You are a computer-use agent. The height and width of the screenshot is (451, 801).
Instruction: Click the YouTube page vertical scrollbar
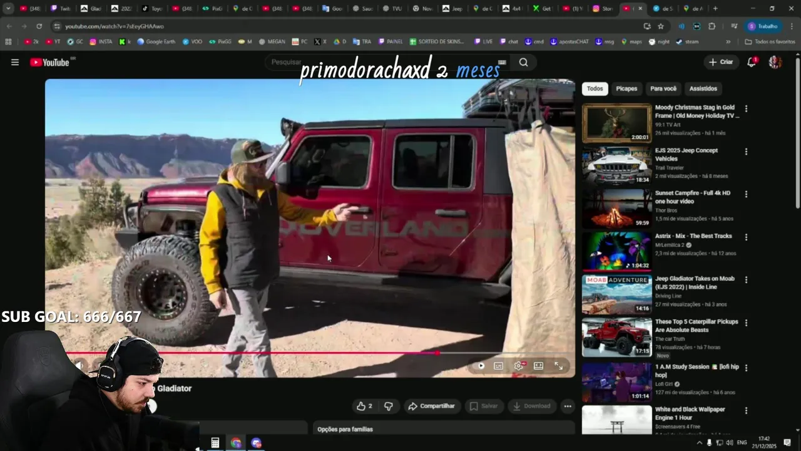pyautogui.click(x=797, y=132)
